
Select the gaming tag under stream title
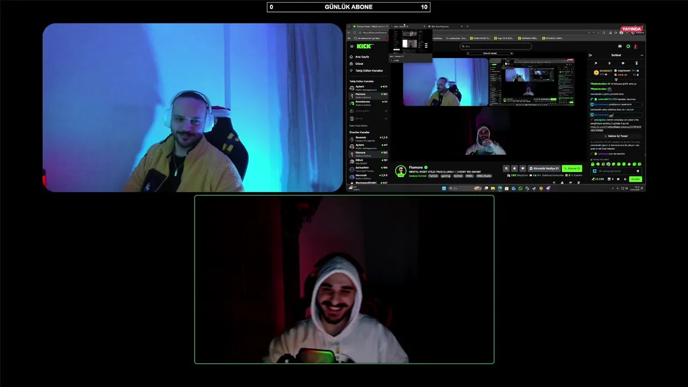pos(446,176)
